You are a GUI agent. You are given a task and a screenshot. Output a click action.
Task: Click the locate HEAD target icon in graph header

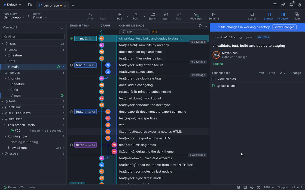200,26
